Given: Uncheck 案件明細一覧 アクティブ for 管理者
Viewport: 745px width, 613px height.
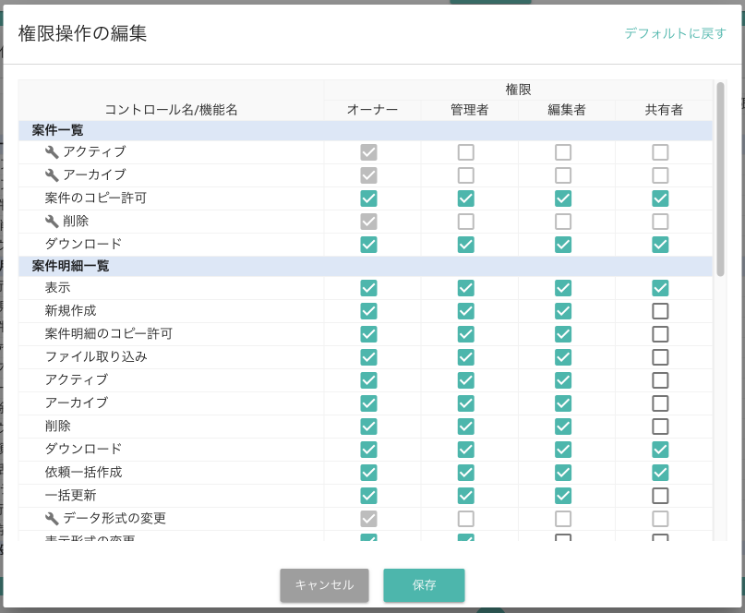Looking at the screenshot, I should point(465,380).
